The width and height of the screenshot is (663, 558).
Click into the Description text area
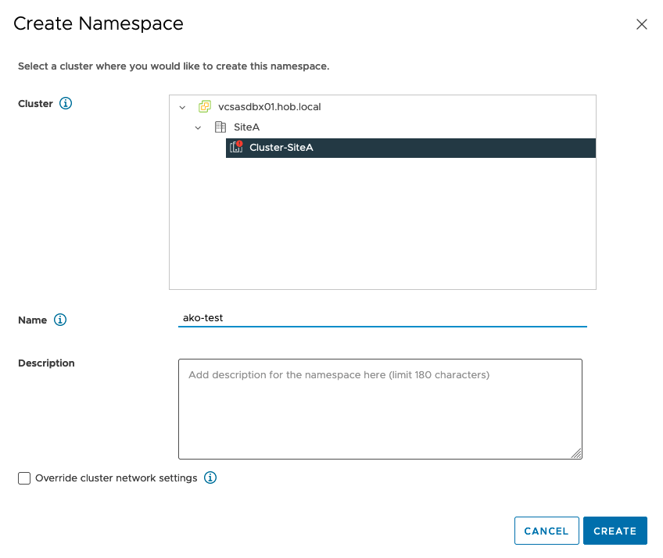[x=380, y=409]
